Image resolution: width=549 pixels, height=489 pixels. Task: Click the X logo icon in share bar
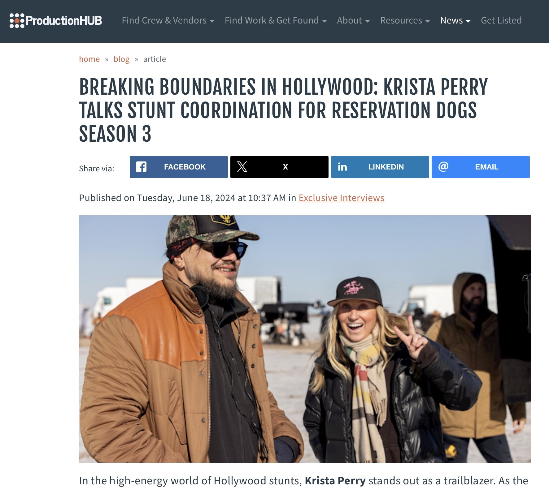click(242, 167)
